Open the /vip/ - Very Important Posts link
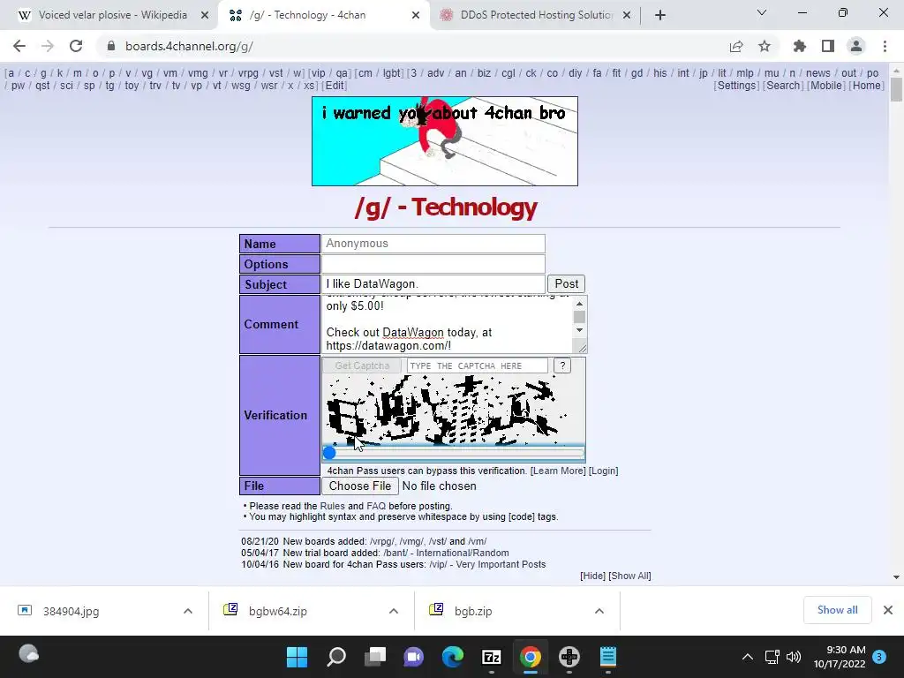The image size is (904, 678). tap(487, 564)
